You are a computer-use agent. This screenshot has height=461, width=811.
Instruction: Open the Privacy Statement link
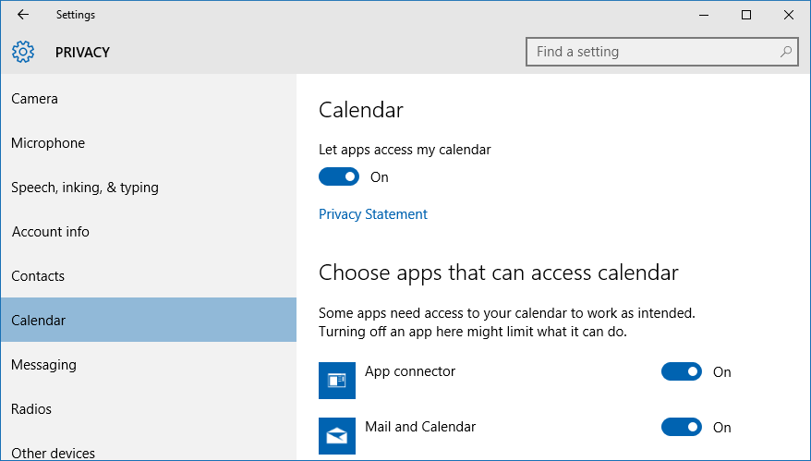(x=373, y=214)
